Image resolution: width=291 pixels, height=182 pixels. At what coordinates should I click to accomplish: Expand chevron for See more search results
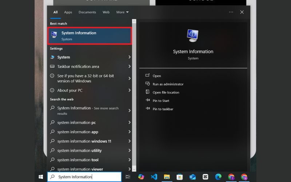[129, 111]
